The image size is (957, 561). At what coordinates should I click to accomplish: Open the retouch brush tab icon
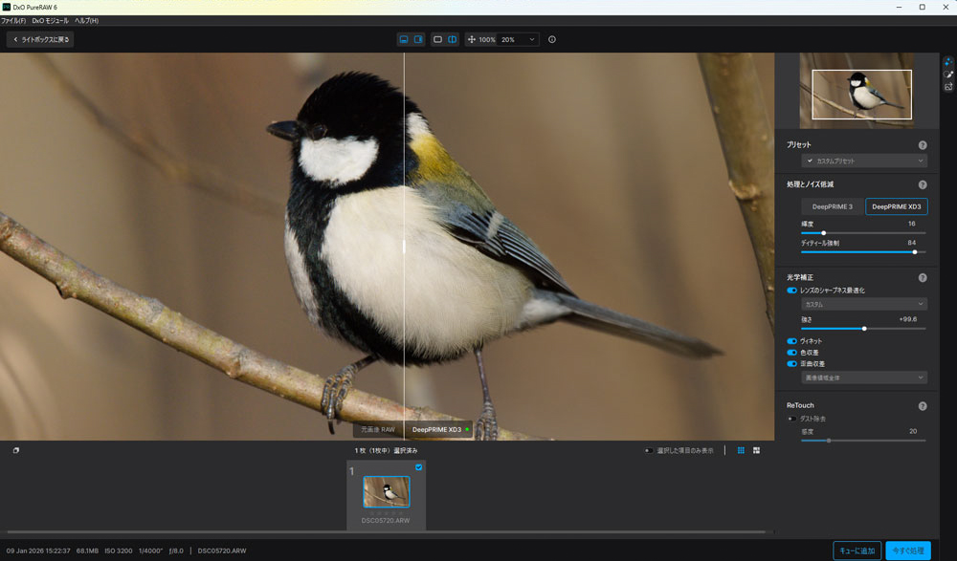tap(948, 74)
